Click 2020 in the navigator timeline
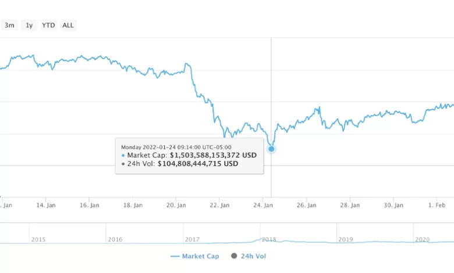 point(422,239)
